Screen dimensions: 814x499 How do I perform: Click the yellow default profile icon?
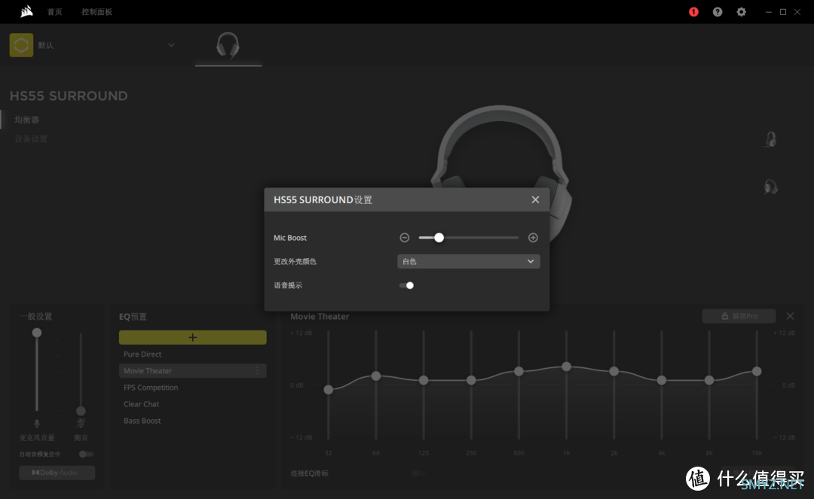tap(21, 45)
